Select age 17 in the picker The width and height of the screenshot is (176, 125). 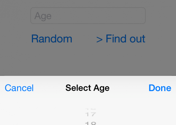click(x=90, y=114)
